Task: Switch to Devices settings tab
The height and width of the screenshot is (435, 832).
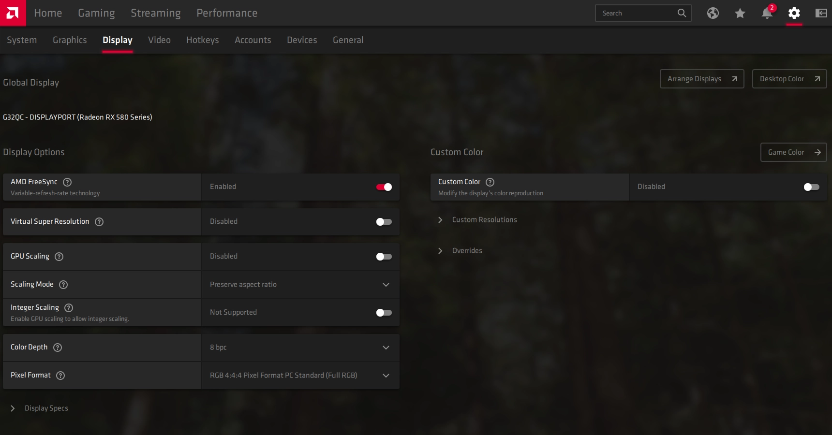Action: tap(302, 40)
